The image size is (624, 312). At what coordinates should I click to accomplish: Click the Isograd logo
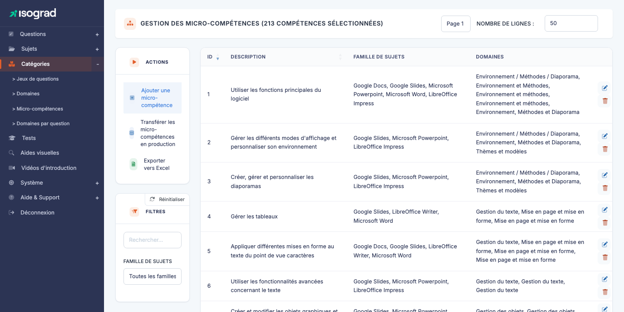32,13
